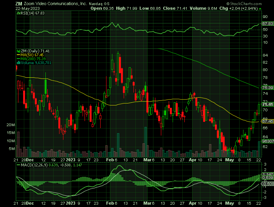The height and width of the screenshot is (207, 274).
Task: Click the May label under the MACD panel
Action: (229, 203)
